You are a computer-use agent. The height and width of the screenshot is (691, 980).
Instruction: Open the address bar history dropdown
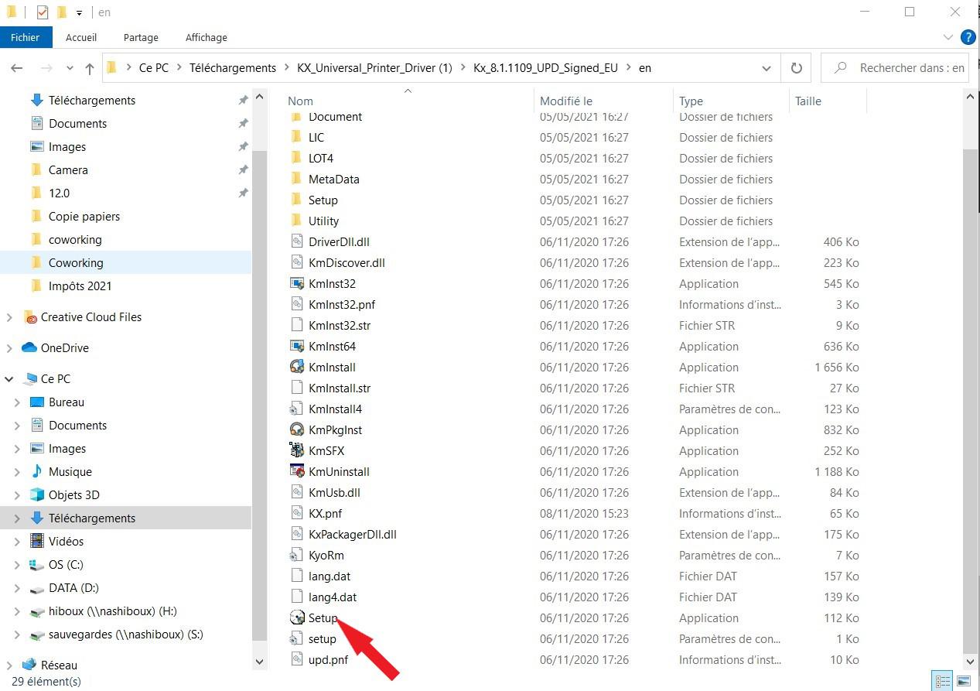(x=766, y=68)
